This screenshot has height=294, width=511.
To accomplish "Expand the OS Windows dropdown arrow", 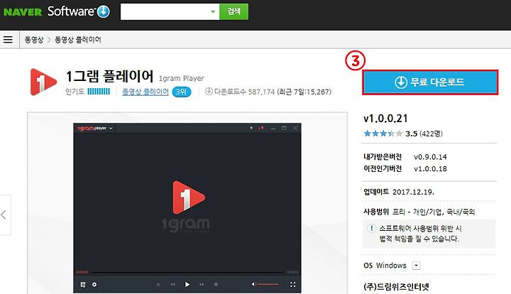I will click(x=416, y=266).
